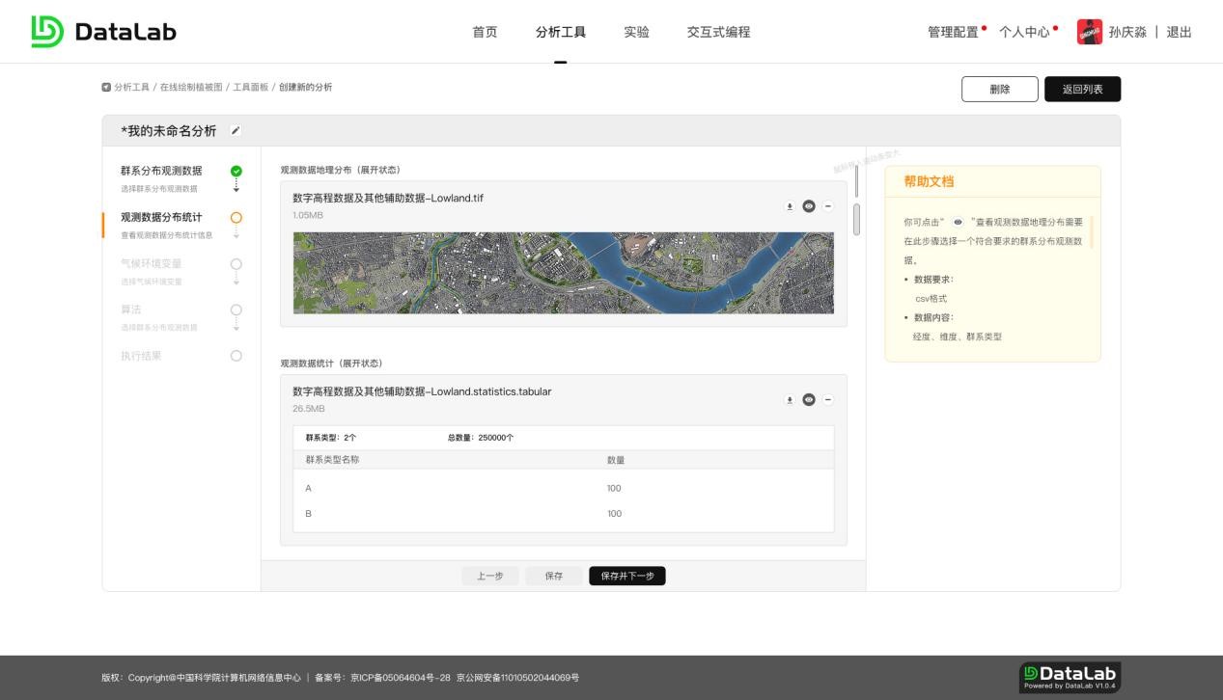
Task: Click the DataLab logo in header
Action: click(x=104, y=32)
